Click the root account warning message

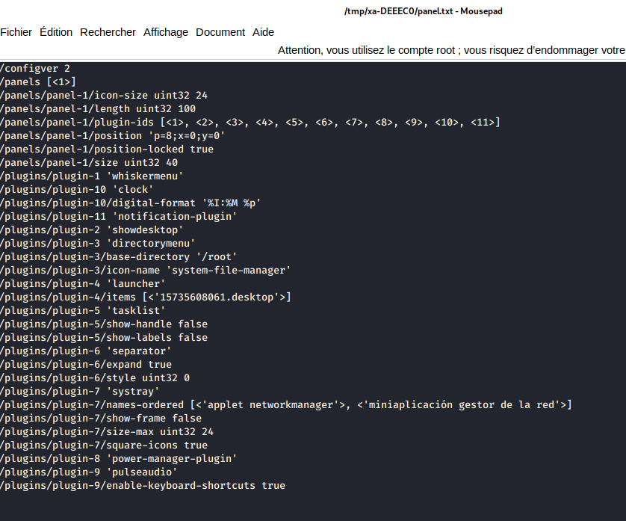(451, 50)
